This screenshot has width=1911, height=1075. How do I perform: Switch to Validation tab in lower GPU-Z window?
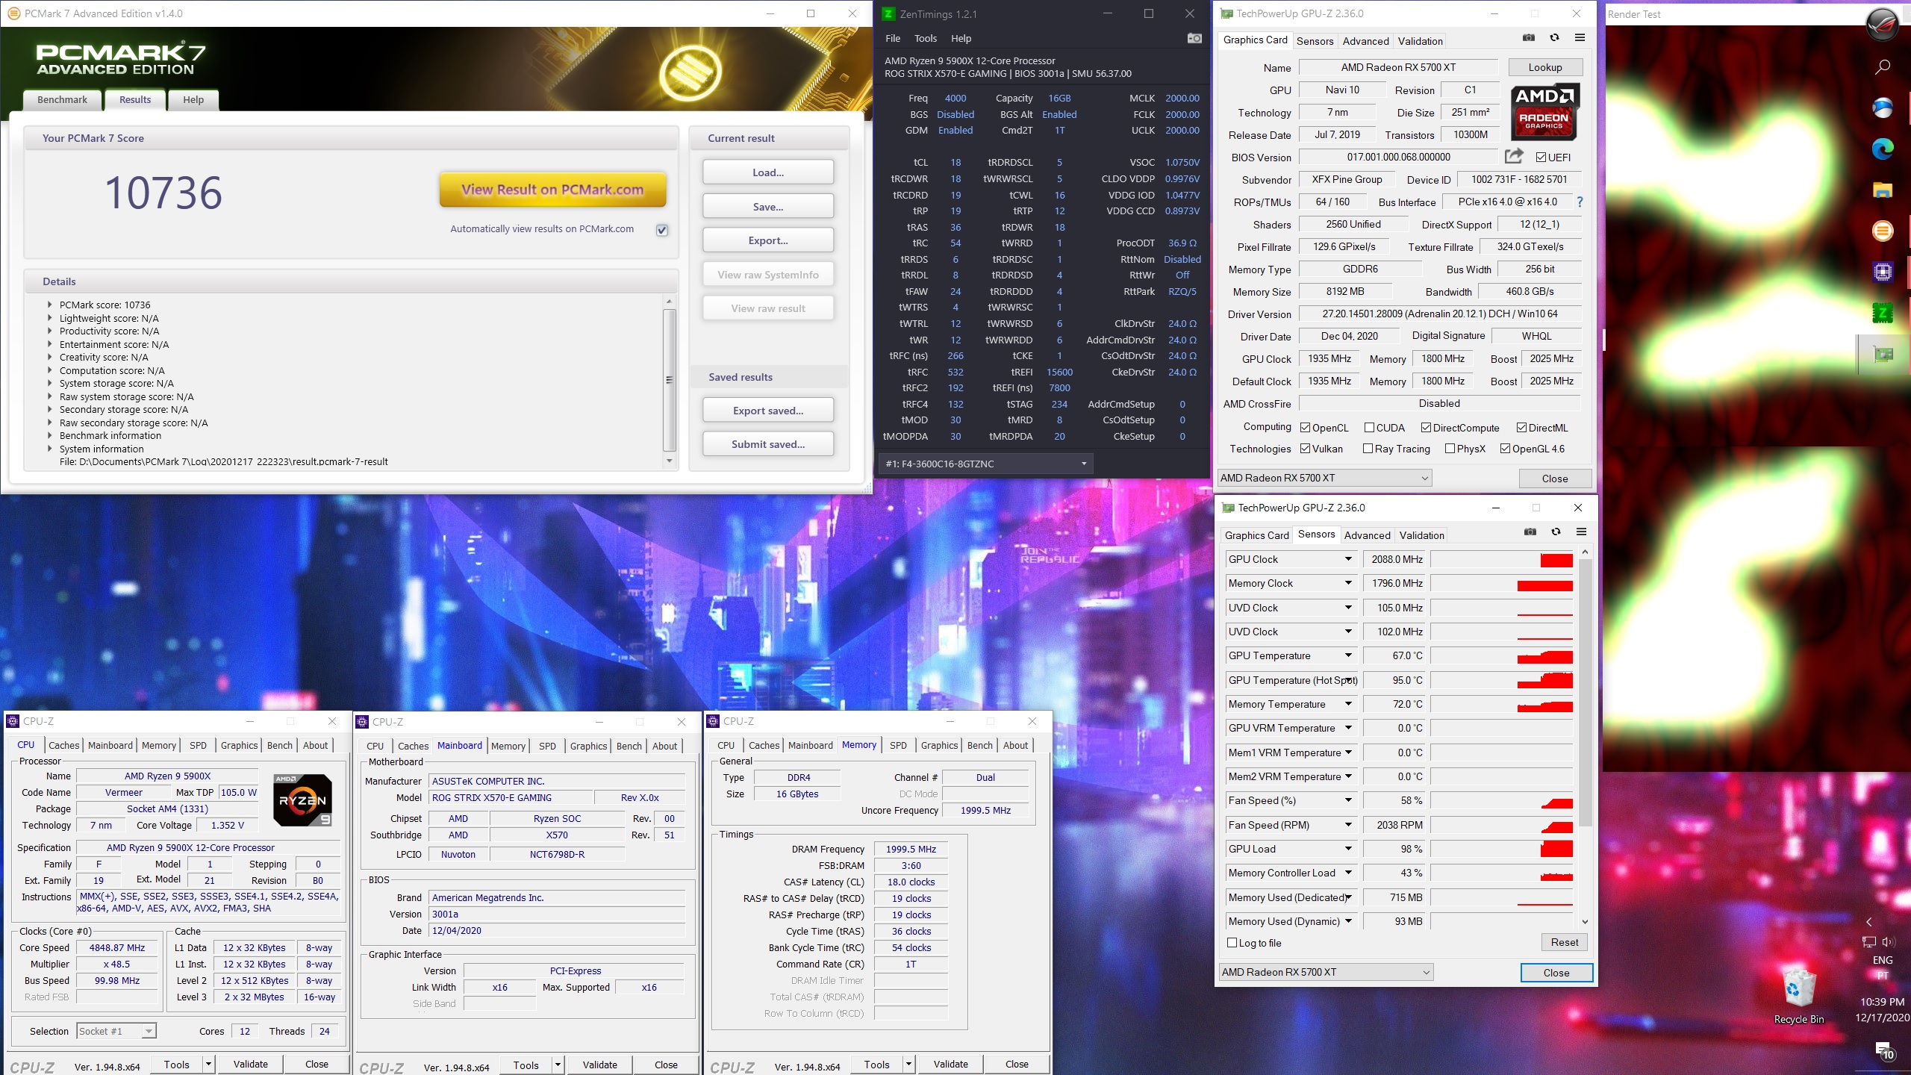1421,535
